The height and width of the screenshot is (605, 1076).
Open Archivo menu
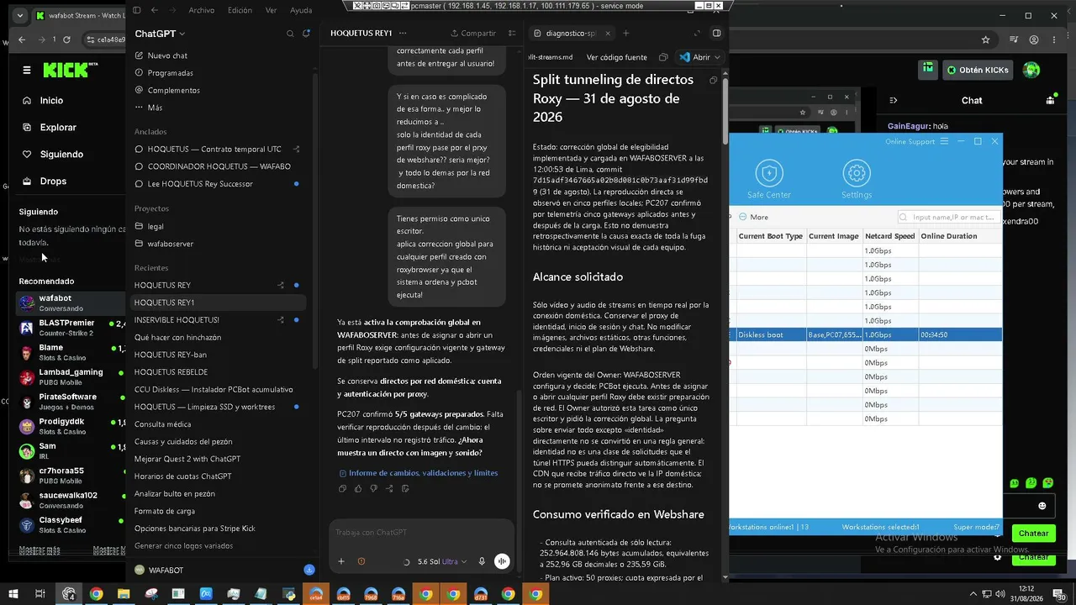[x=201, y=10]
